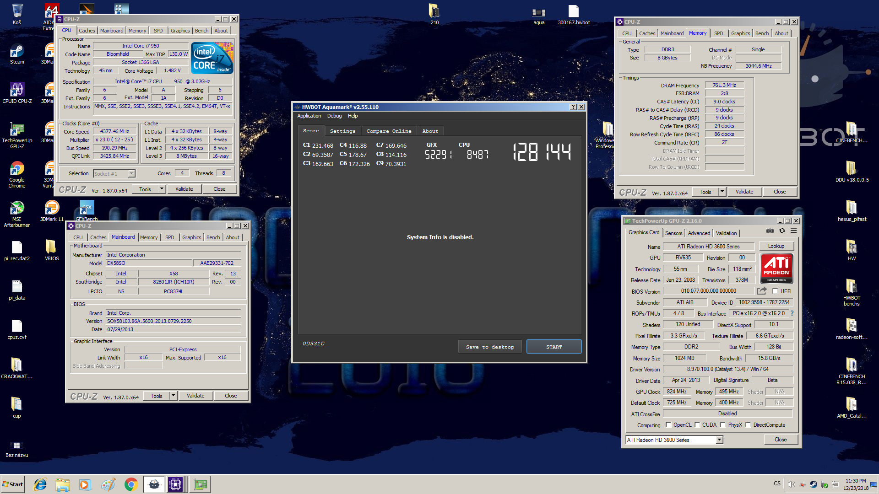Open the Tools dropdown arrow in CPU-Z Memory window
The width and height of the screenshot is (879, 494).
click(722, 192)
